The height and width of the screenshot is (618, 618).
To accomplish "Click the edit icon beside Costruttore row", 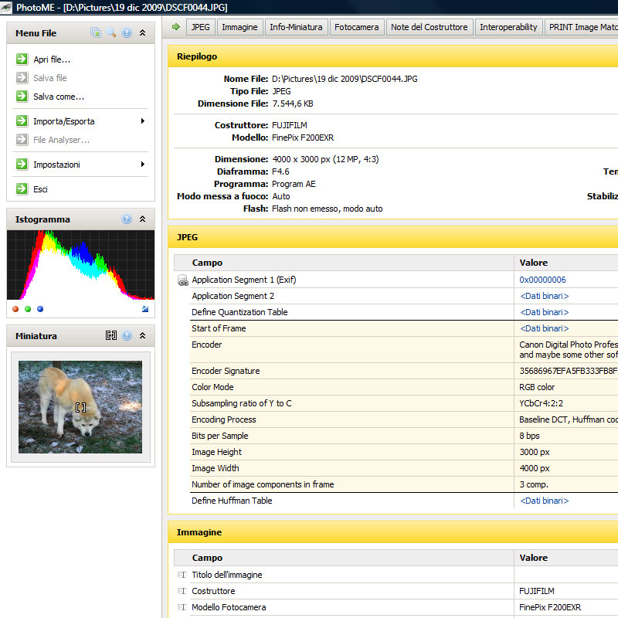I will (x=182, y=591).
